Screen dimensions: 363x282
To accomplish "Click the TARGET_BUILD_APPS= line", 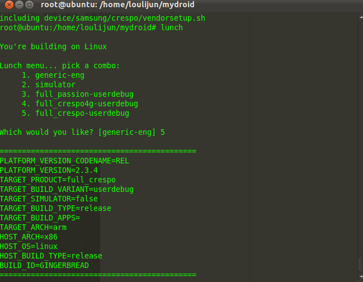I will point(40,218).
